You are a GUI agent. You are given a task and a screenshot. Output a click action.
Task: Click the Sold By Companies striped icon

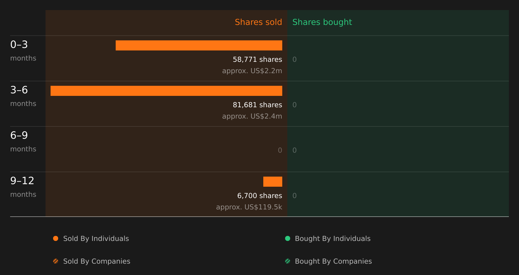click(x=56, y=261)
